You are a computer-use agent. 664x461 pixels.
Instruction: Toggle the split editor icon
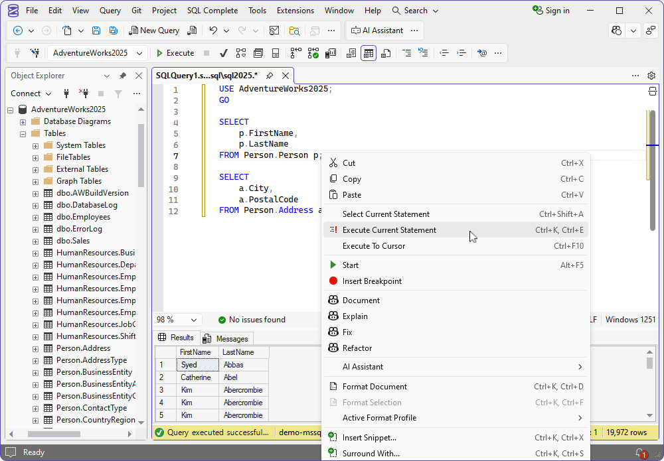click(x=652, y=91)
